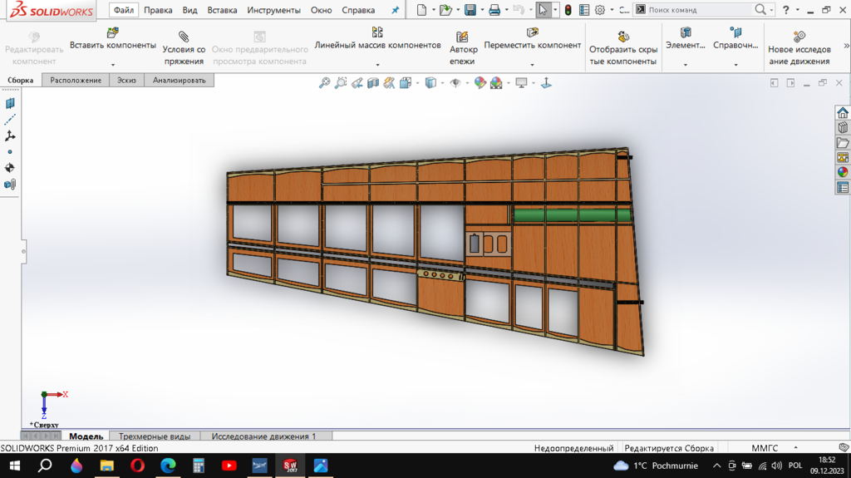
Task: Select the reference Plane tool in left sidebar
Action: tap(10, 104)
